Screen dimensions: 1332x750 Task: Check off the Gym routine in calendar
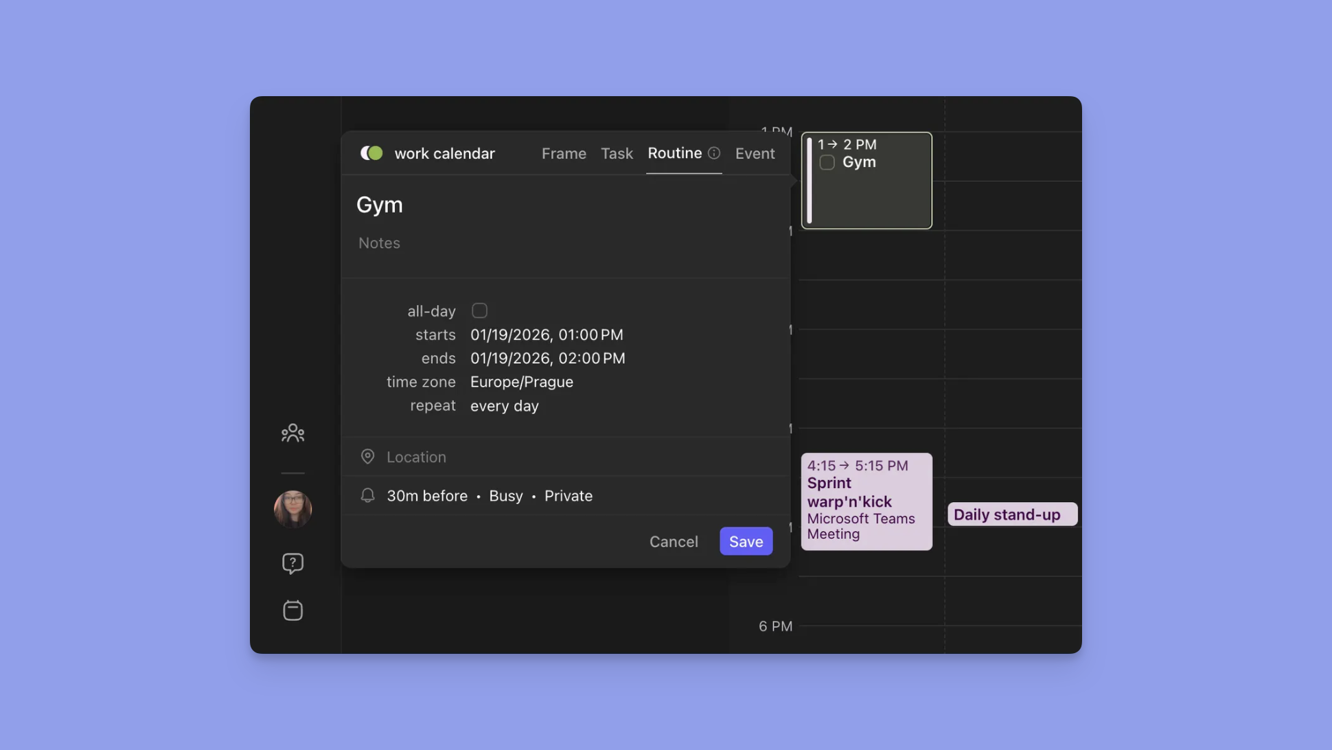pyautogui.click(x=827, y=163)
